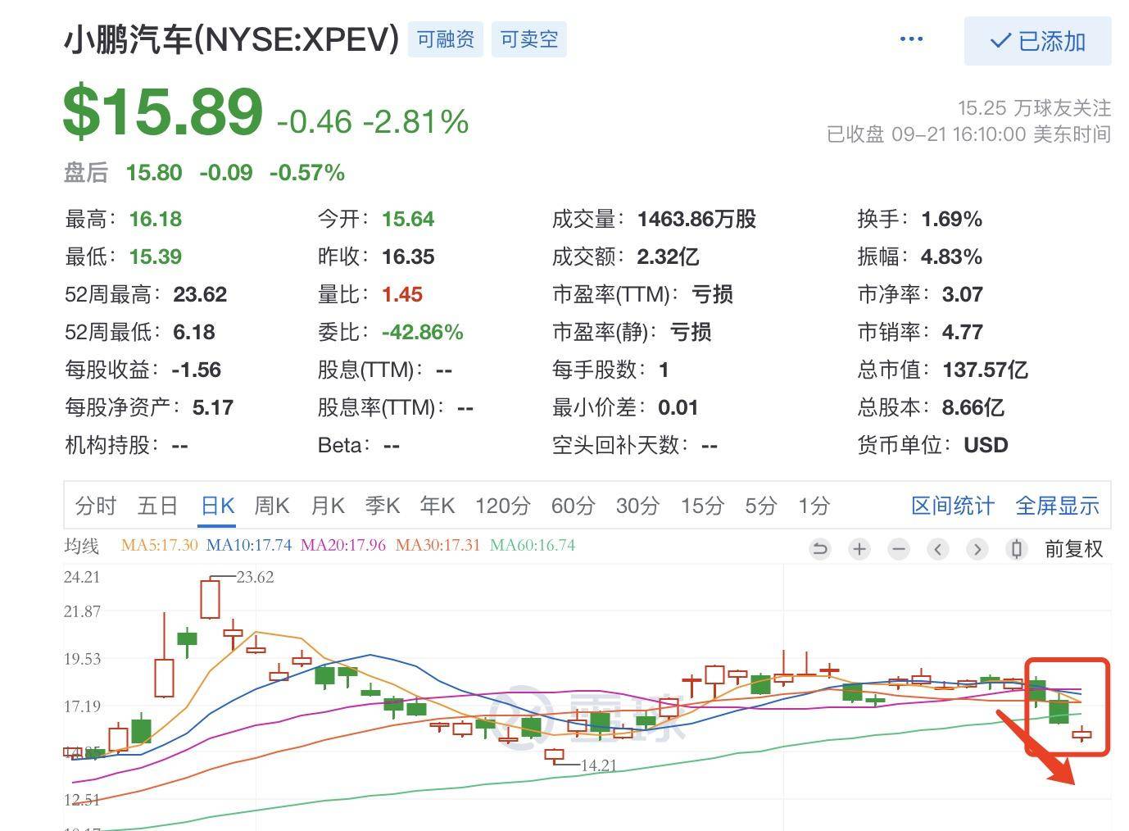Click the 23.62 high label on chart

pyautogui.click(x=255, y=577)
